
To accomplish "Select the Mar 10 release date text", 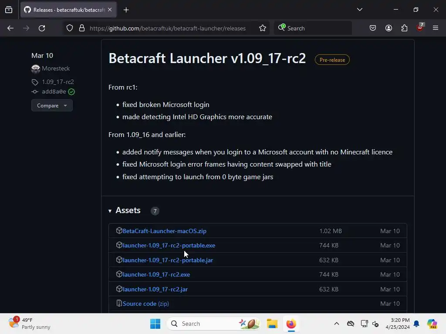I will 42,55.
